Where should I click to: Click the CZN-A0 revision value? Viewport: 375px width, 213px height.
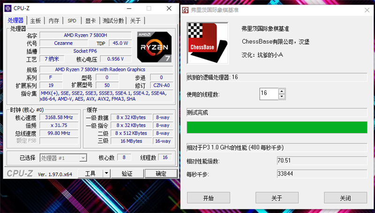point(162,85)
